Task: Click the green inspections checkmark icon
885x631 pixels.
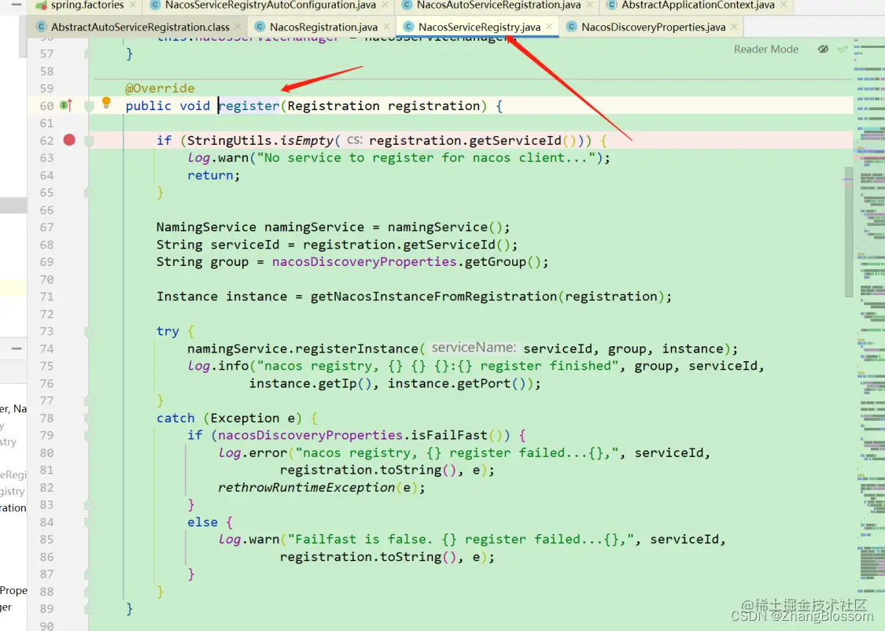Action: pyautogui.click(x=842, y=49)
